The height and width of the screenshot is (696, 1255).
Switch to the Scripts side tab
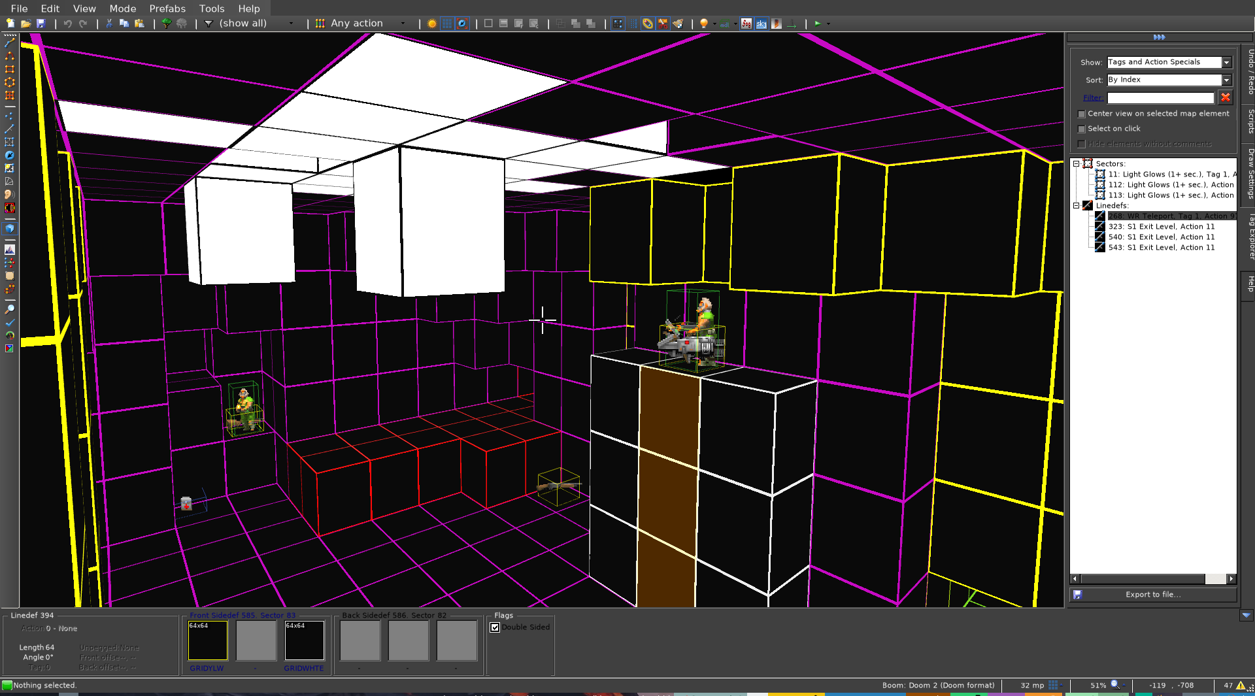[x=1250, y=122]
